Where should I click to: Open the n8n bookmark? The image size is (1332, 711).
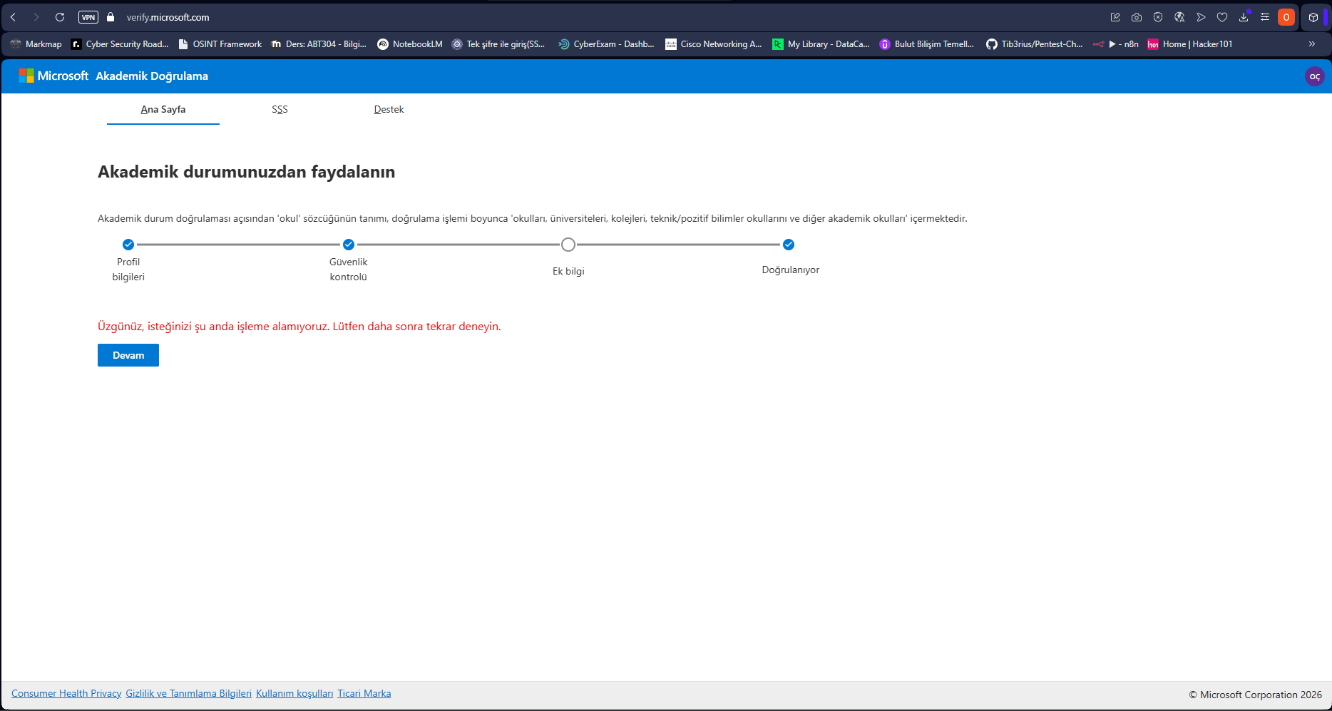pyautogui.click(x=1116, y=44)
